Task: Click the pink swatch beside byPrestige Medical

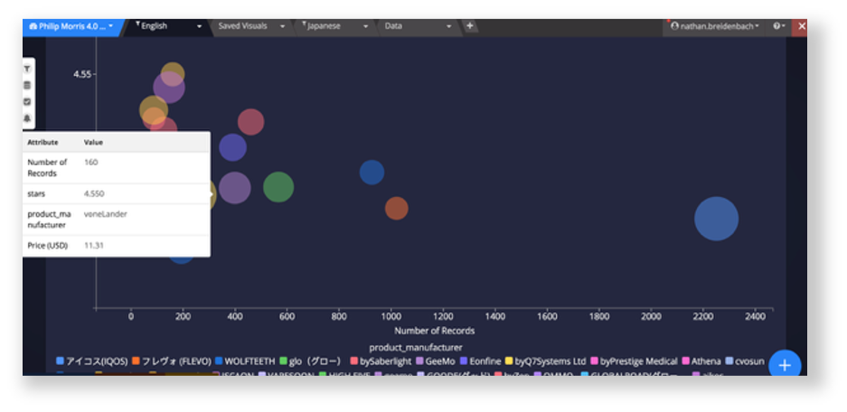Action: (x=594, y=361)
